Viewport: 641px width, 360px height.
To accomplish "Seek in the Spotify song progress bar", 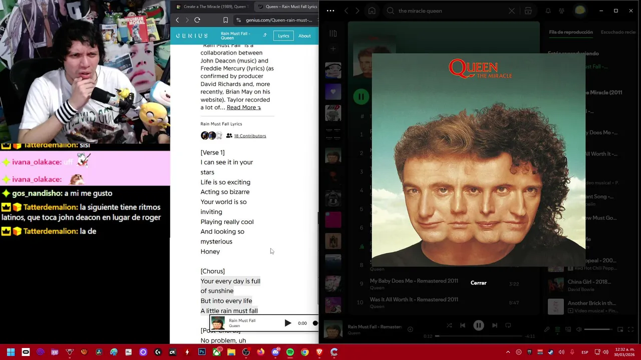I will tap(478, 336).
